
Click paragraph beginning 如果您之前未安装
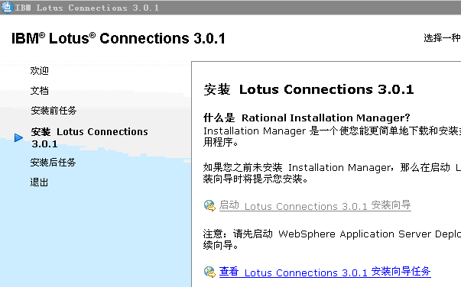click(x=332, y=173)
